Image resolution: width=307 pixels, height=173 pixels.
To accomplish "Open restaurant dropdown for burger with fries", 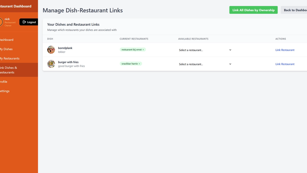I will [x=205, y=64].
